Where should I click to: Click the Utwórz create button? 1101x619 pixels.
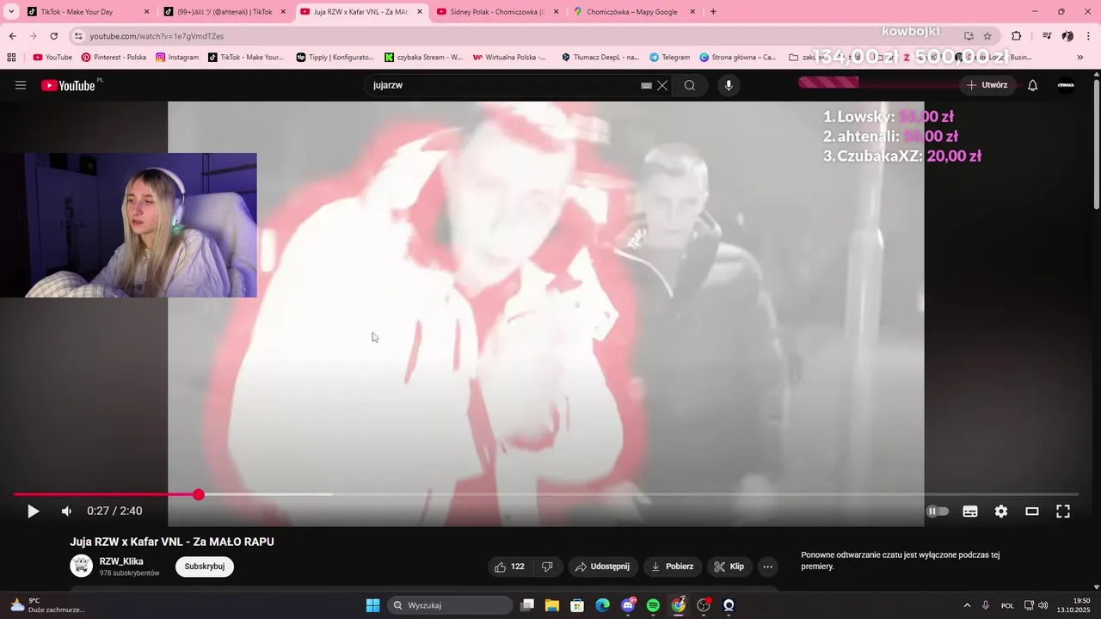click(987, 85)
